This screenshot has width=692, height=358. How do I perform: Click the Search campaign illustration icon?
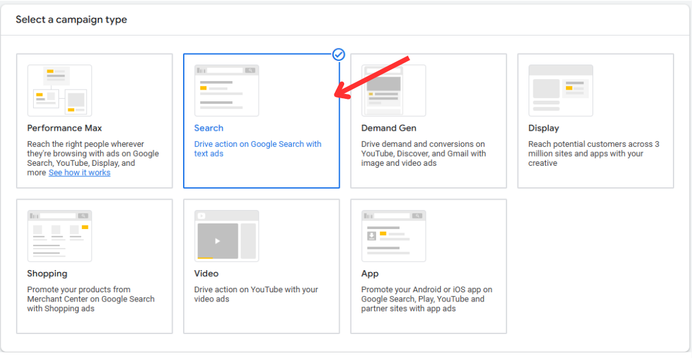click(226, 90)
